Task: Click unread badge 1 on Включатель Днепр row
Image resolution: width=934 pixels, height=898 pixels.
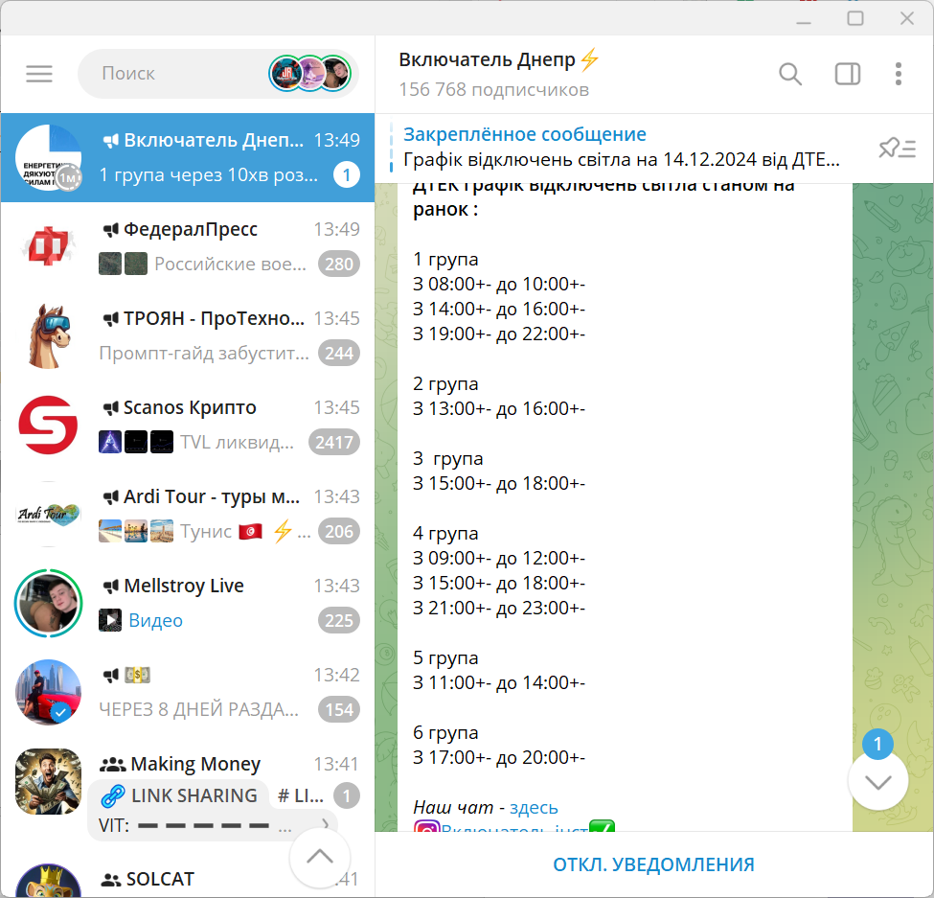Action: click(347, 175)
